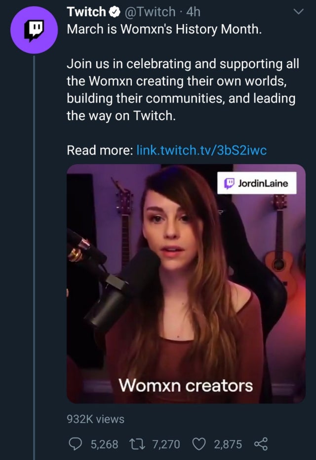Click the "March is Womxn's History Month" text

coord(162,29)
